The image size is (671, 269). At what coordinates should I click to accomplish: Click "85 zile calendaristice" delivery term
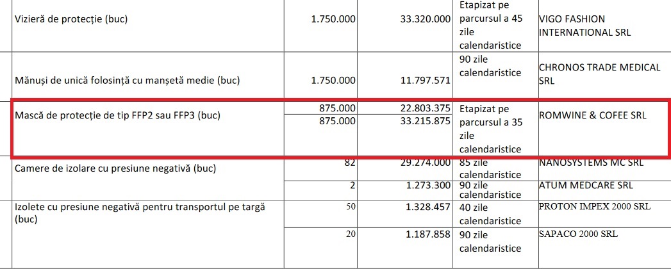click(x=490, y=169)
